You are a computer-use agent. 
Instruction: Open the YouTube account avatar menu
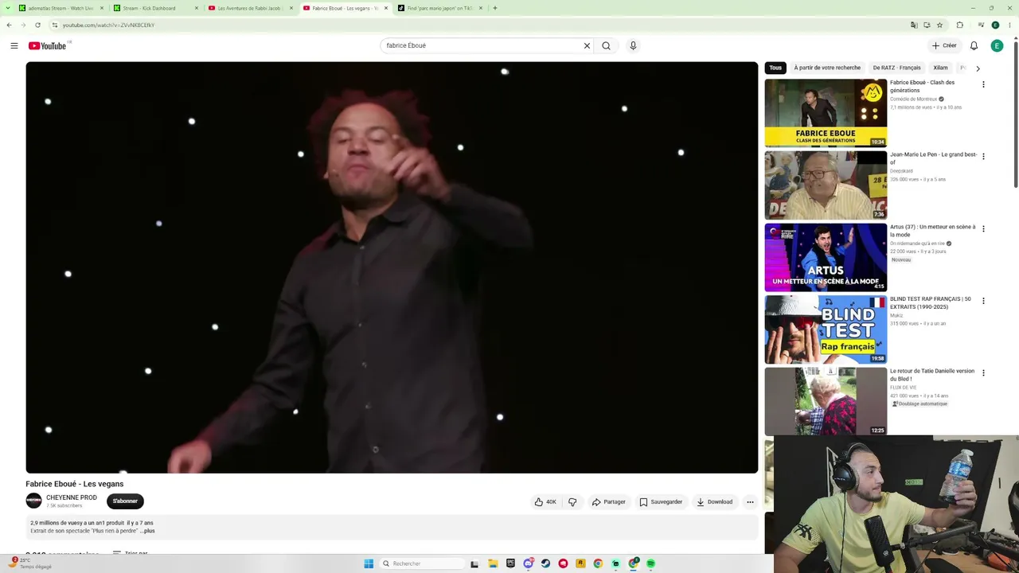pos(997,45)
